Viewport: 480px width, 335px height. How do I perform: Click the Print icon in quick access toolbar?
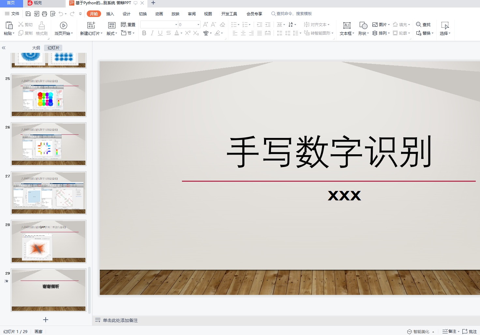point(45,14)
